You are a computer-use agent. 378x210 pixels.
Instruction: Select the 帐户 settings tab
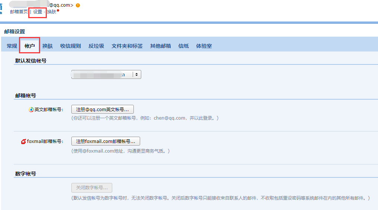(x=30, y=46)
